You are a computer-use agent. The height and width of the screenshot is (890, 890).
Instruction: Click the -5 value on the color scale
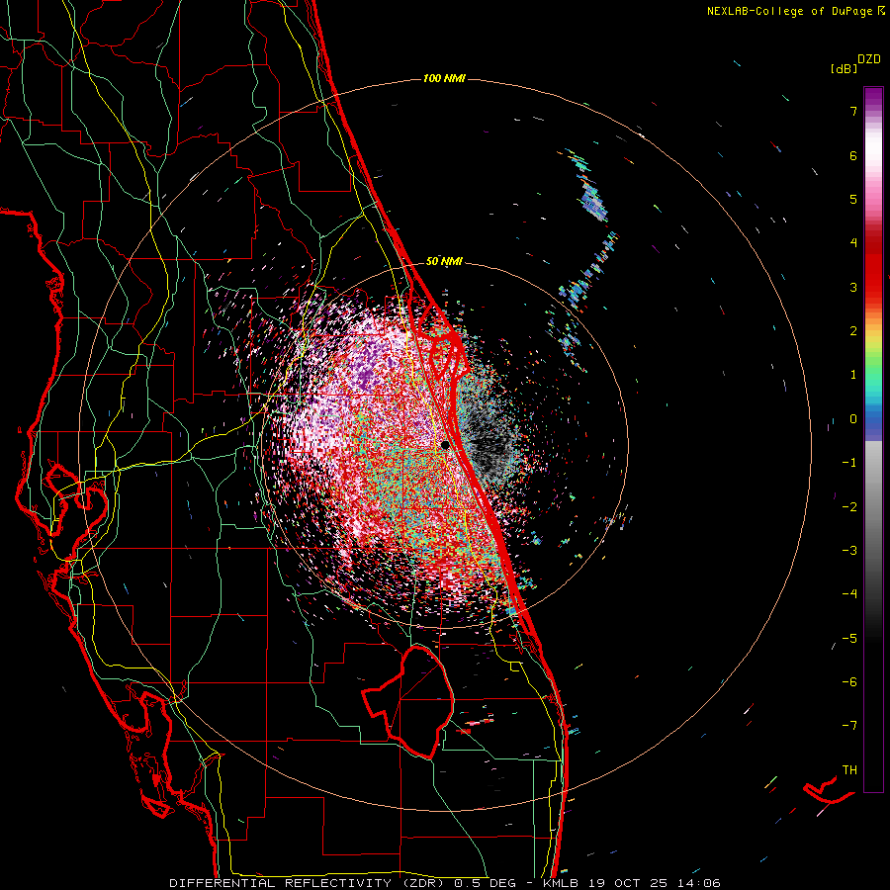(849, 638)
